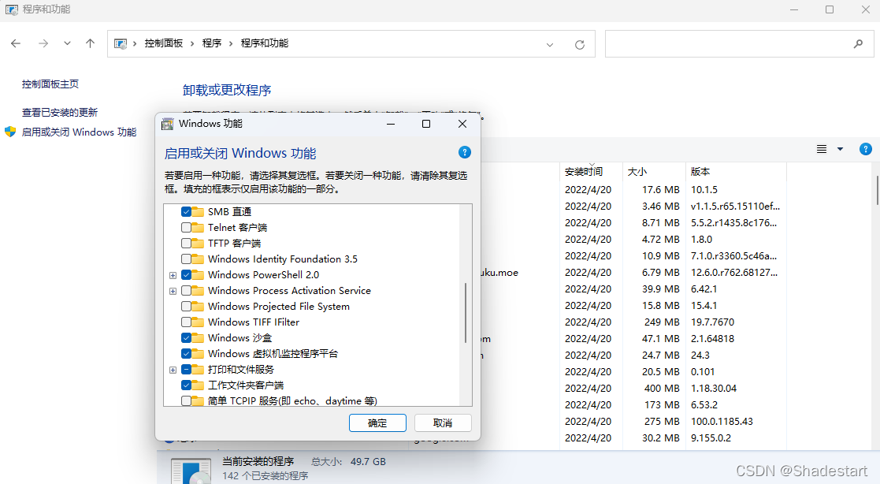The width and height of the screenshot is (880, 484).
Task: Select 控制面板 in the breadcrumb path
Action: tap(164, 43)
